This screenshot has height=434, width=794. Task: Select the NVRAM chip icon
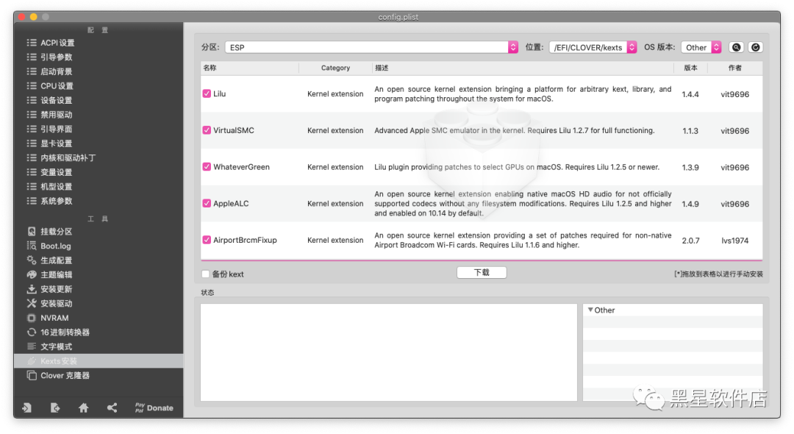(32, 318)
